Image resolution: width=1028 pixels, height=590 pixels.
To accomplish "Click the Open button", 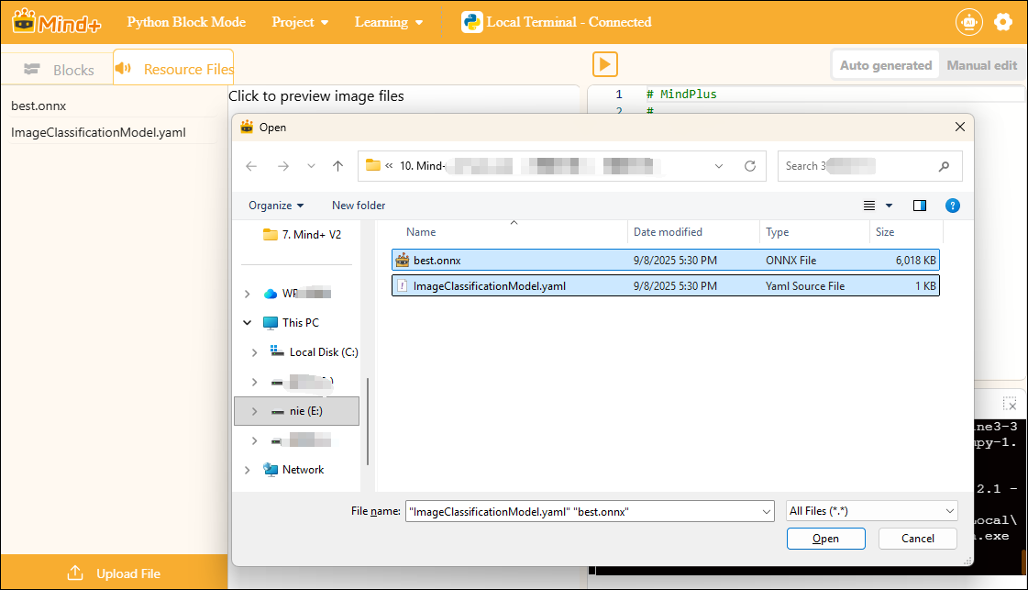I will pos(825,539).
